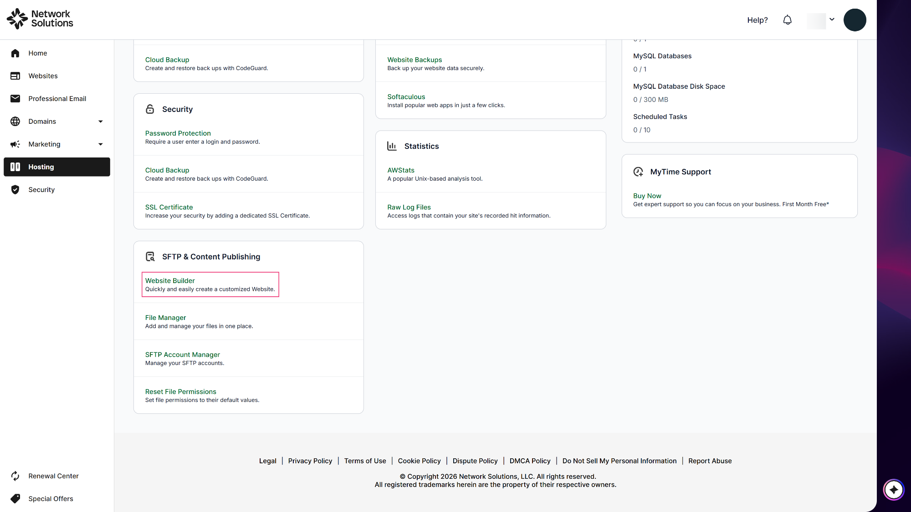This screenshot has height=512, width=911.
Task: Open File Manager
Action: [165, 318]
